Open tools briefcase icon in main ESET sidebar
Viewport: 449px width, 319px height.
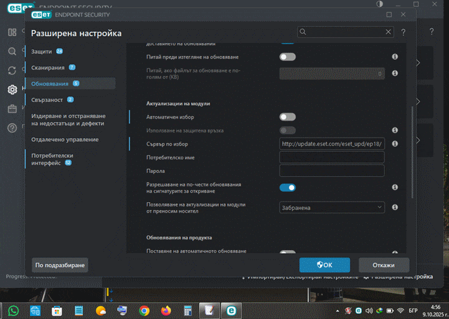point(12,109)
